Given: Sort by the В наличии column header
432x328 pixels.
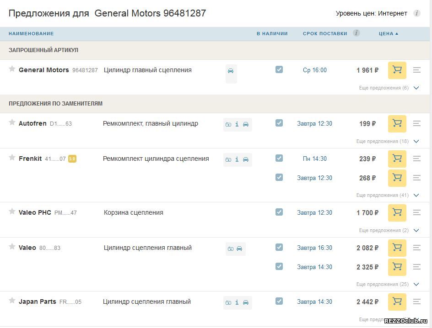Looking at the screenshot, I should click(x=272, y=33).
